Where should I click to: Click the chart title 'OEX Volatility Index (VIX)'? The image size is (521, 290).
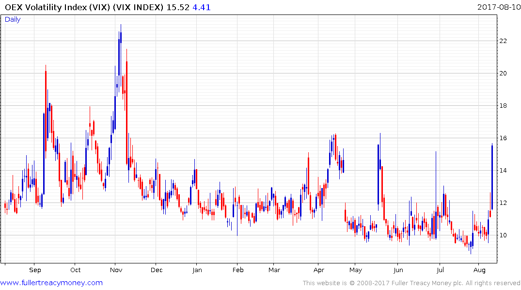58,7
